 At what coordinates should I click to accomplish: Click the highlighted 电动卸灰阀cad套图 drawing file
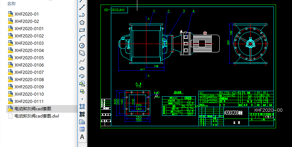(x=32, y=109)
